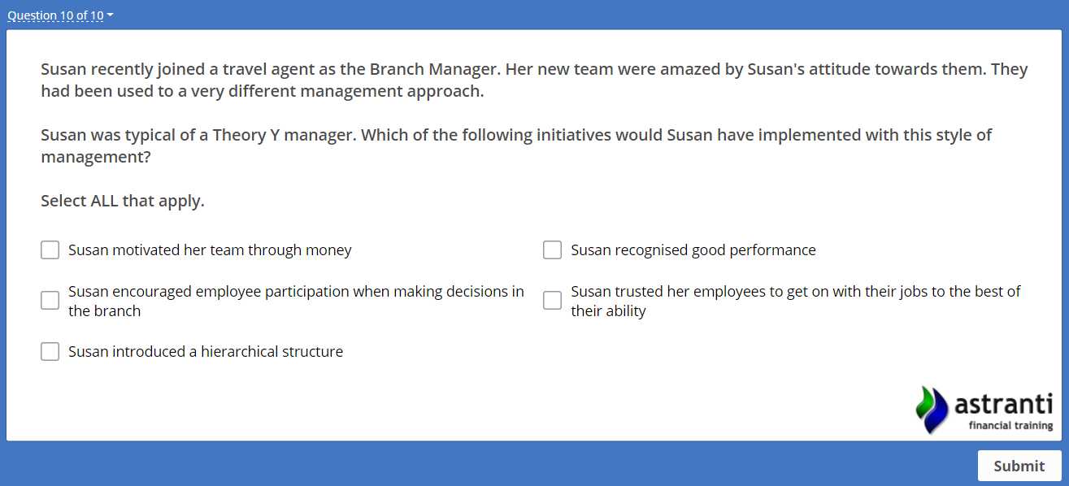Select the 'trusted her employees' checkbox
This screenshot has width=1069, height=486.
point(553,301)
